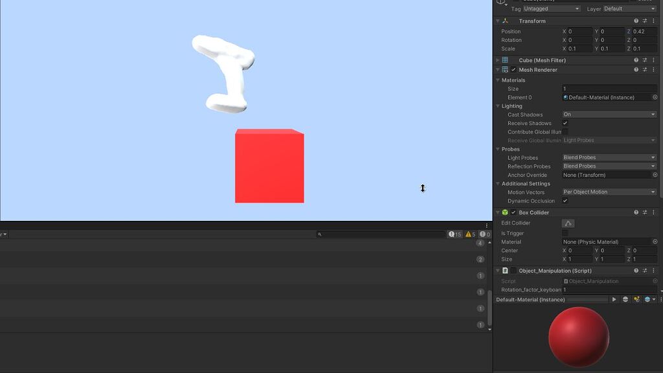663x373 pixels.
Task: Open the Cast Shadows dropdown
Action: pos(608,115)
